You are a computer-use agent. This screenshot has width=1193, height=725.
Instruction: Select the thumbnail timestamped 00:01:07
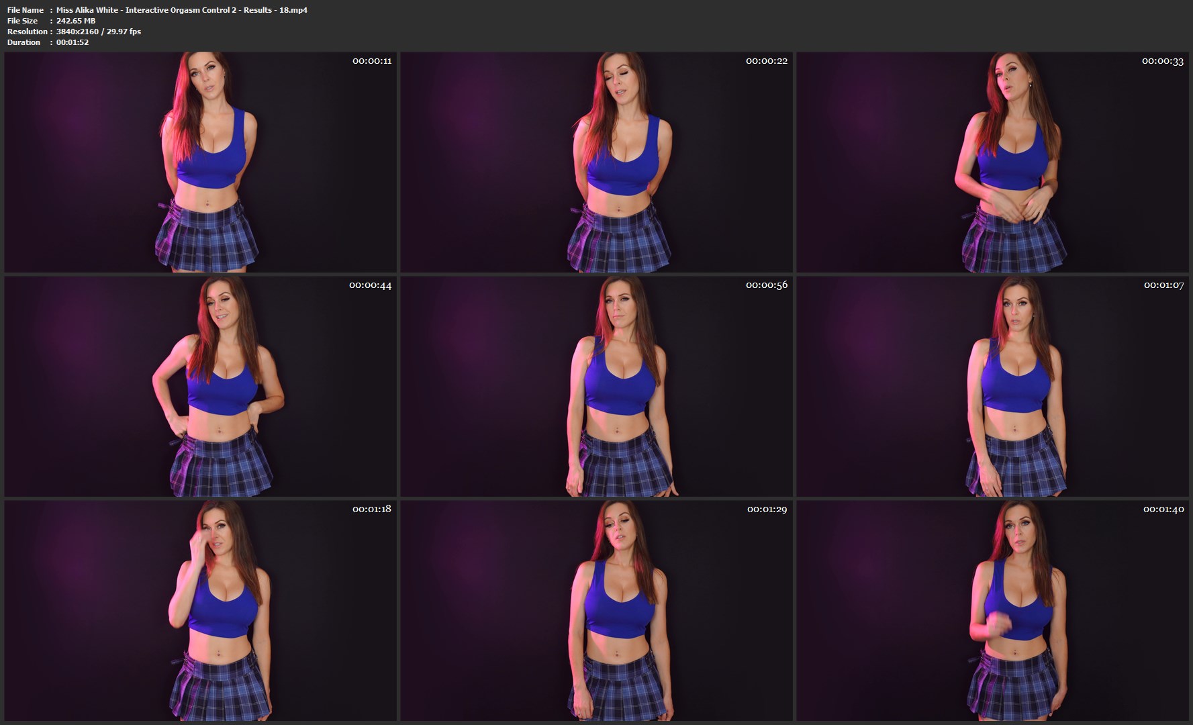(x=992, y=386)
